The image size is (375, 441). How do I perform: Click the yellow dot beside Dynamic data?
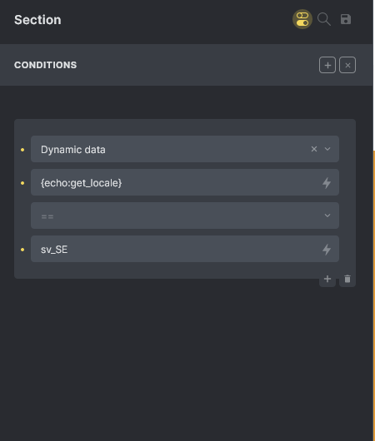click(x=22, y=150)
